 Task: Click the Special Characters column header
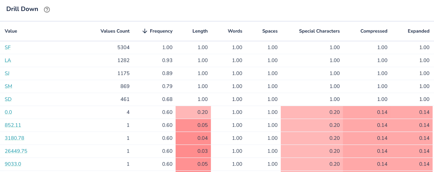click(x=319, y=31)
